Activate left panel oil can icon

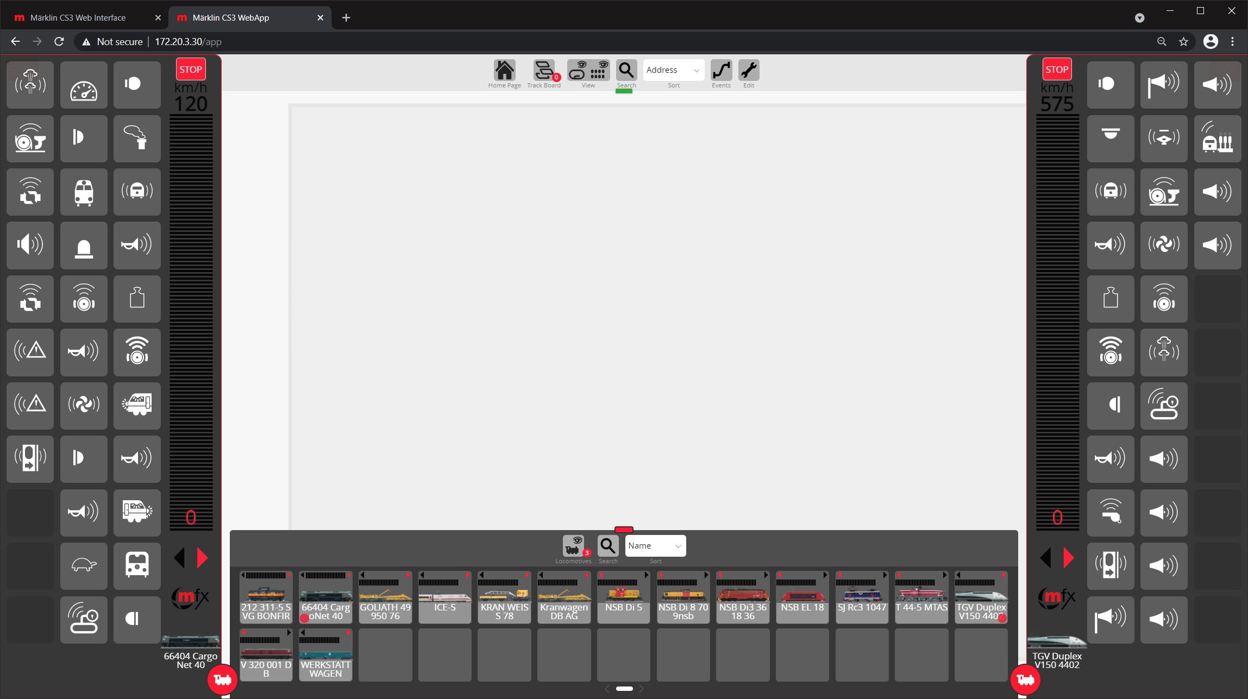[84, 620]
